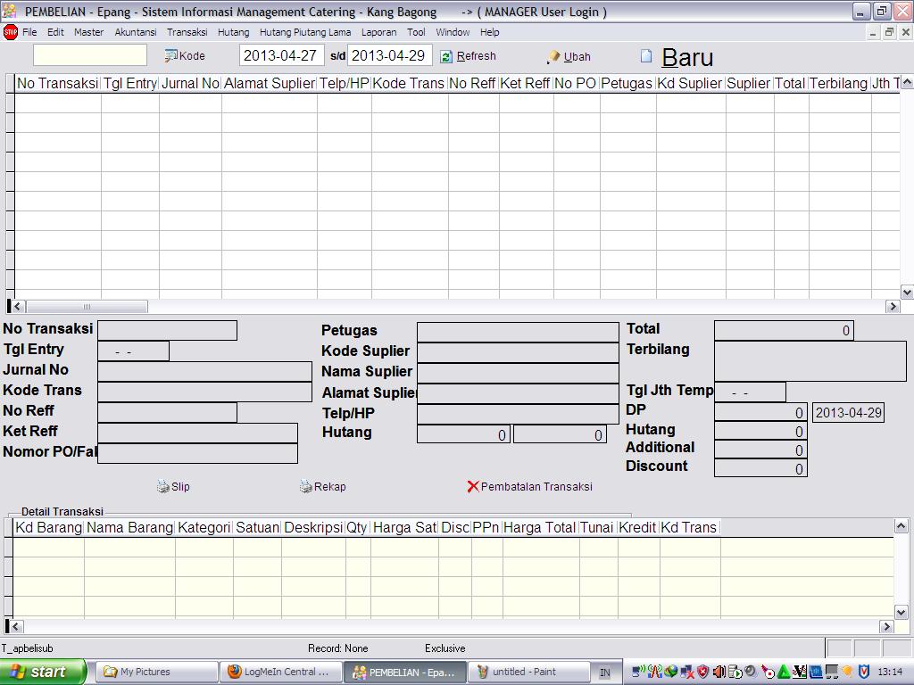
Task: Open the Hutang Piutang Lama menu
Action: click(304, 32)
